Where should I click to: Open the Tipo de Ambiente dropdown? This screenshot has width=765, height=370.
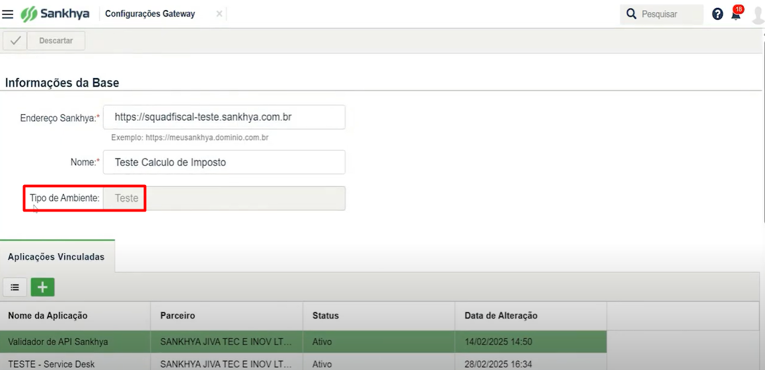click(224, 198)
